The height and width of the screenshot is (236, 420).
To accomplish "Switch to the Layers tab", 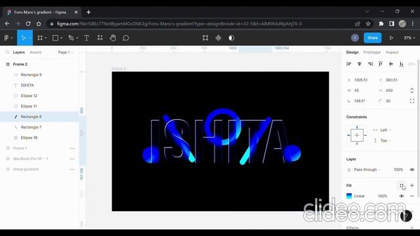I will click(19, 52).
